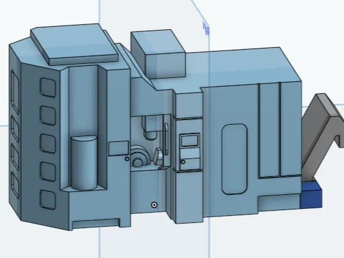The image size is (344, 258).
Task: Click the circular port at lower front
Action: (155, 205)
